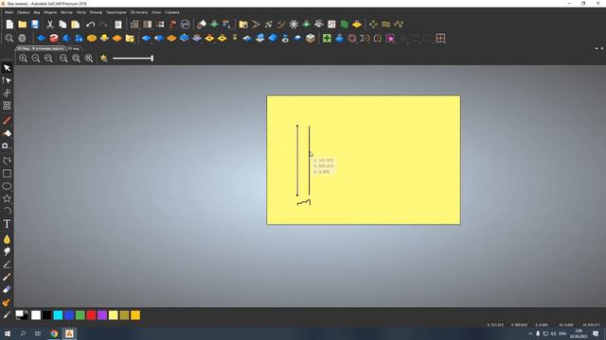
Task: Pick the purple color swatch
Action: point(102,315)
